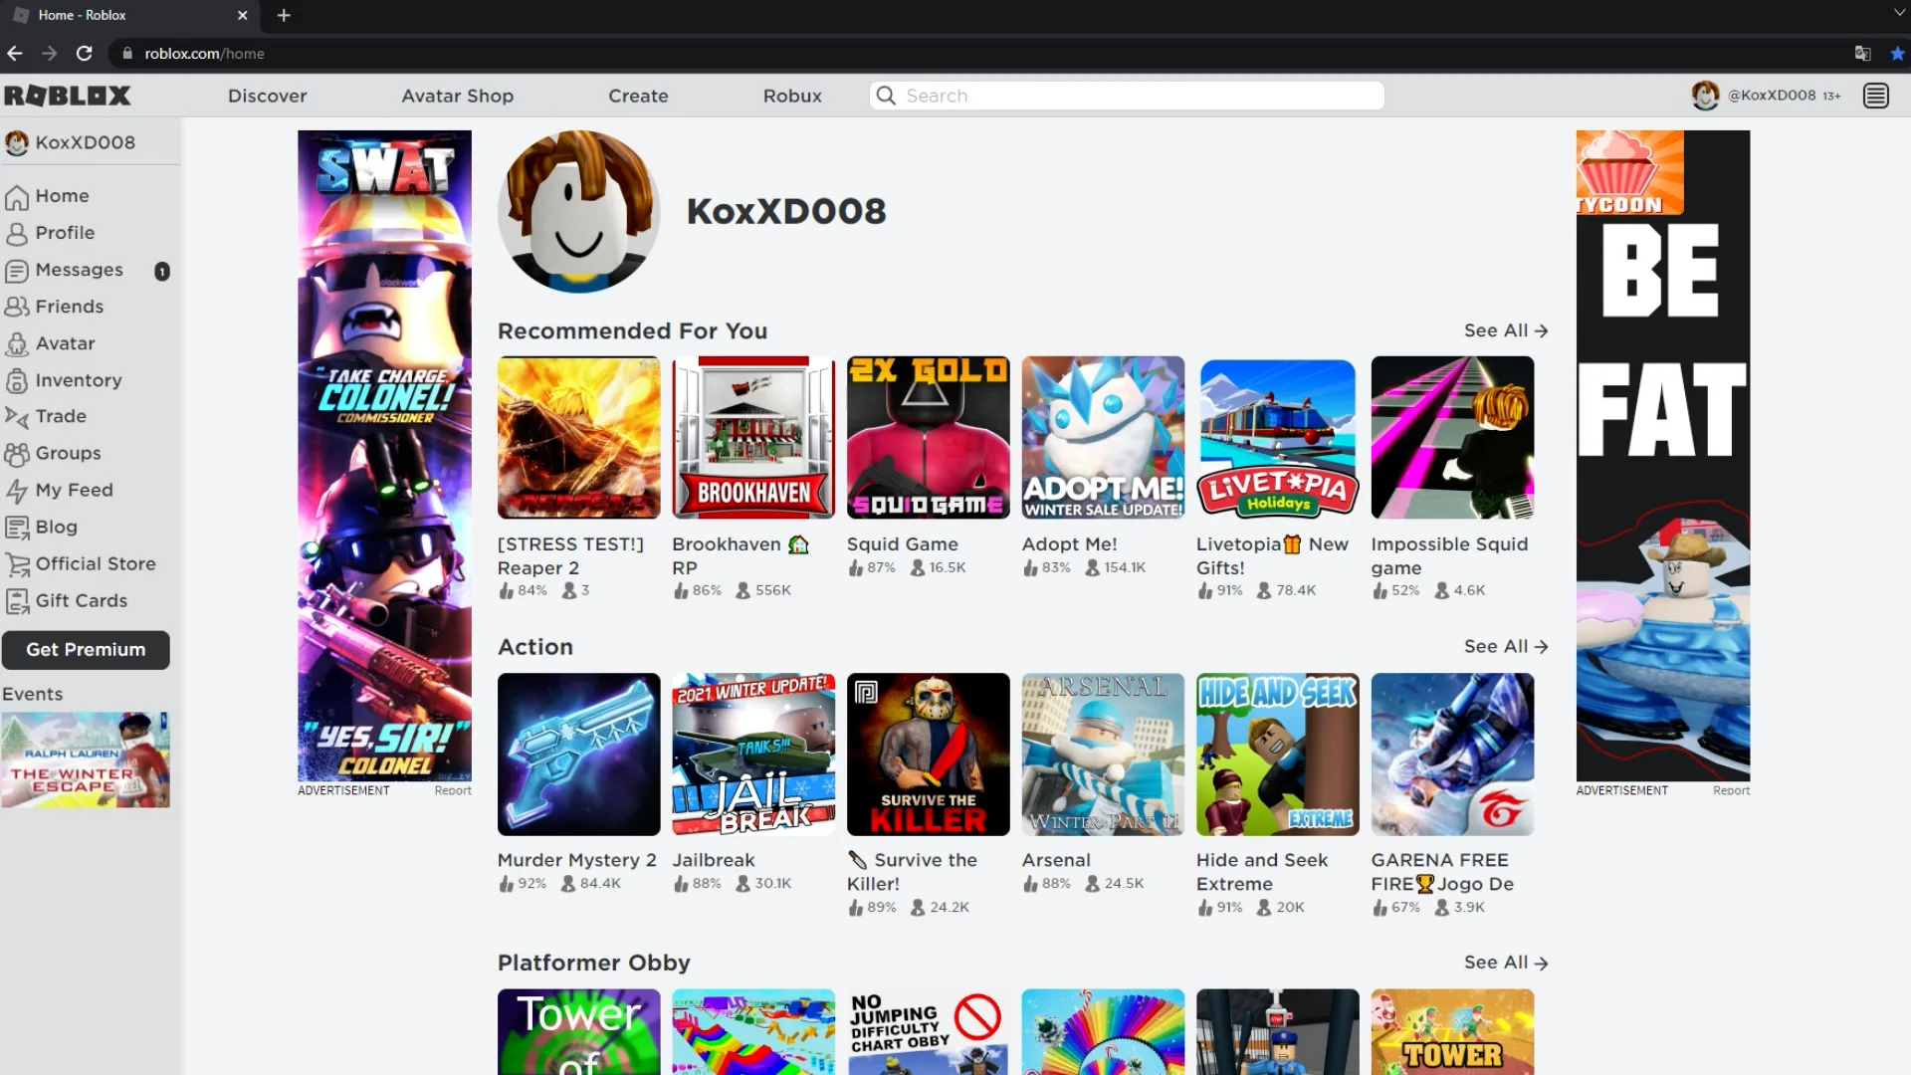Click the browser address bar URL
Image resolution: width=1911 pixels, height=1075 pixels.
coord(204,54)
